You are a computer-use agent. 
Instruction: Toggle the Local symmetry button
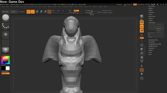pos(142,31)
